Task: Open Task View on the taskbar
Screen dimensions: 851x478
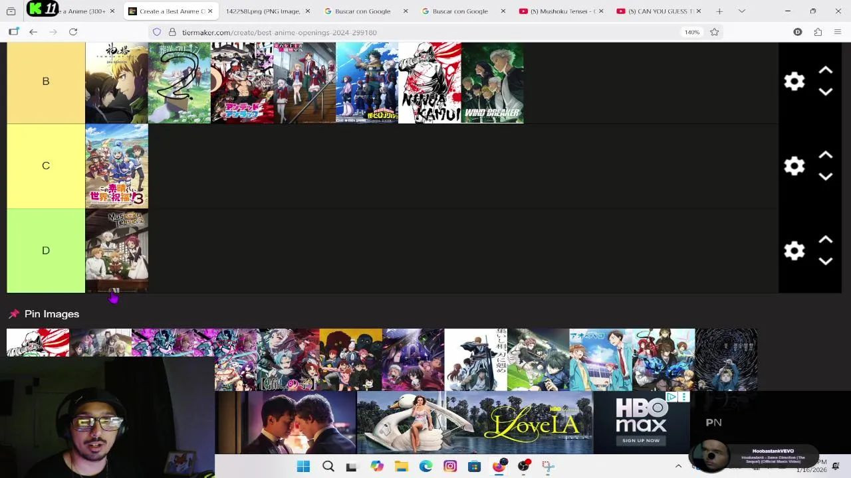Action: tap(351, 466)
